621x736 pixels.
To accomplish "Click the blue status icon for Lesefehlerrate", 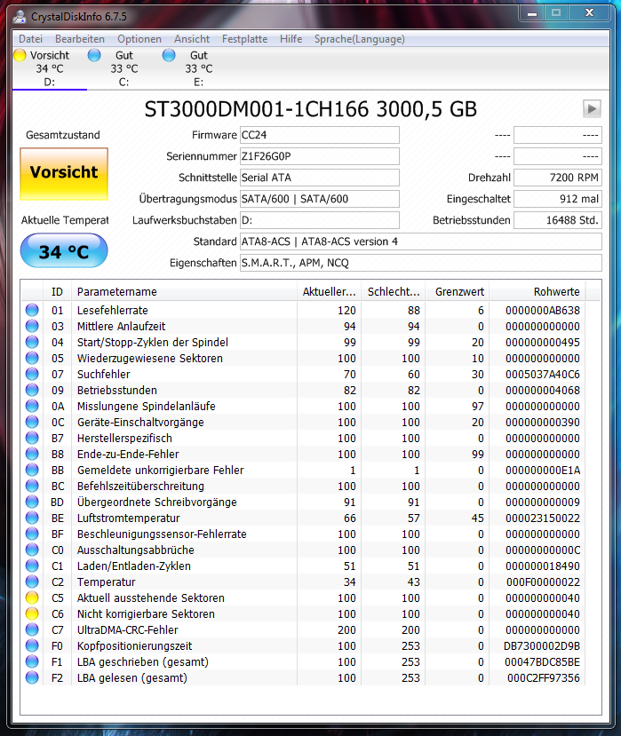I will pyautogui.click(x=32, y=310).
